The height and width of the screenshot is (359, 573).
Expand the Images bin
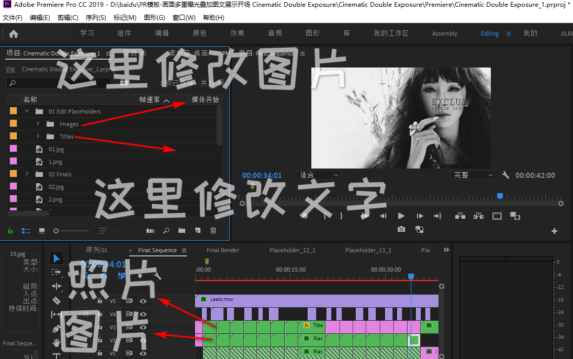click(38, 124)
